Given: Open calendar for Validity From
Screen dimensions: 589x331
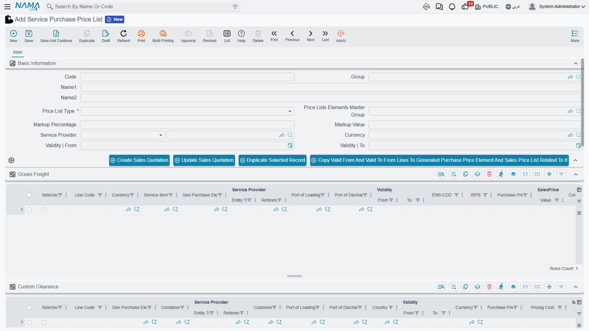Looking at the screenshot, I should [x=290, y=146].
